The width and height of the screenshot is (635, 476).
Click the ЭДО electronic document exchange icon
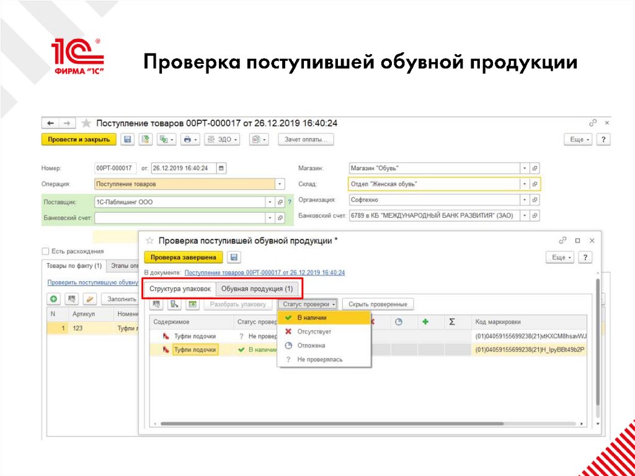point(222,139)
